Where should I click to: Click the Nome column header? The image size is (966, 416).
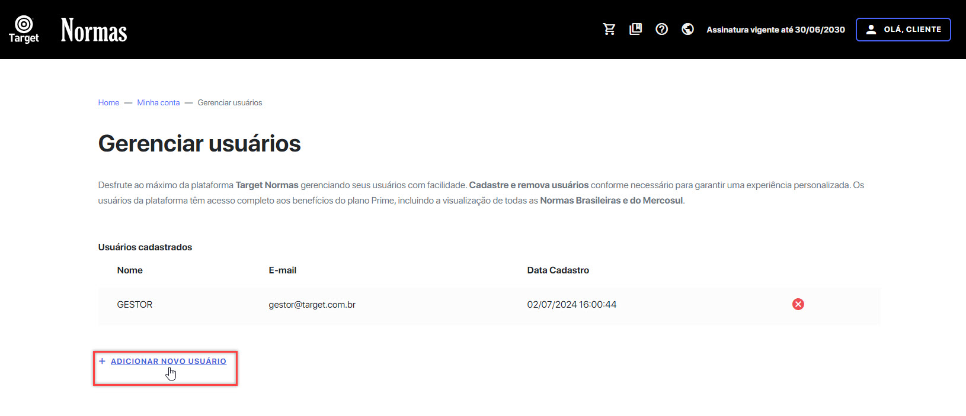coord(130,270)
